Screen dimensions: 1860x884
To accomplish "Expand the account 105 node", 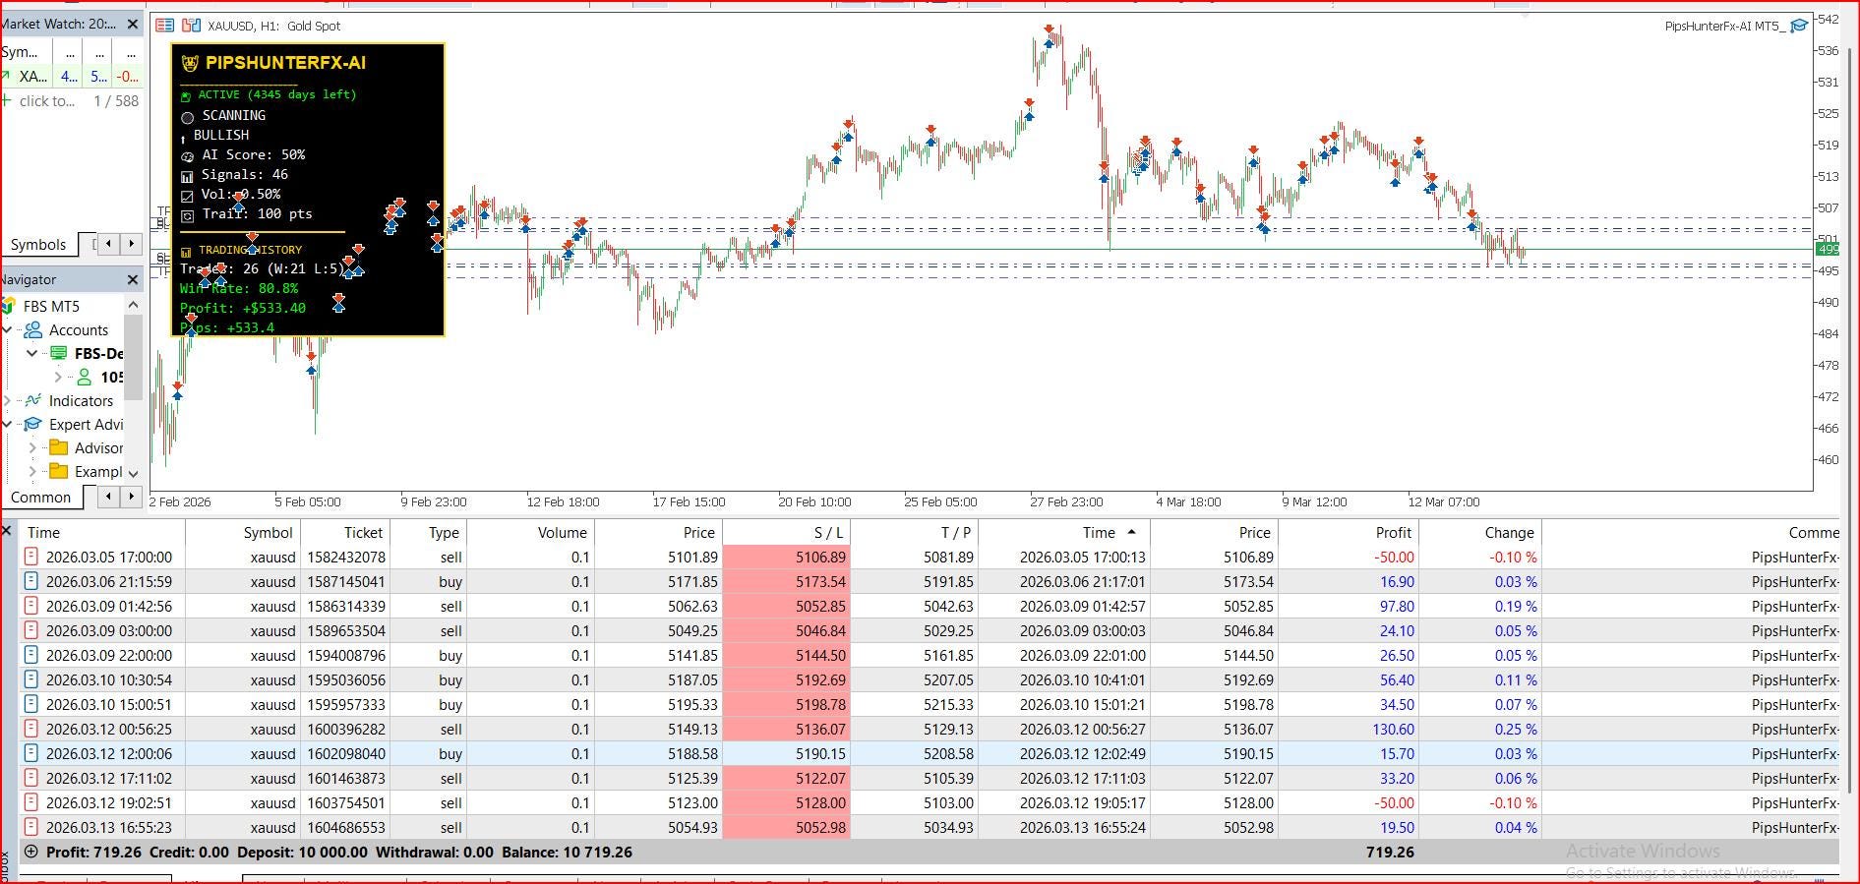I will pyautogui.click(x=58, y=377).
